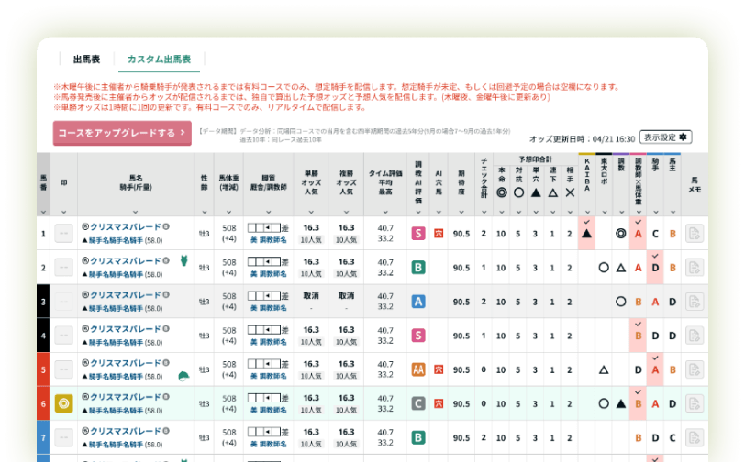Expand the 馬名 column sort dropdown
This screenshot has height=462, width=745.
point(136,212)
